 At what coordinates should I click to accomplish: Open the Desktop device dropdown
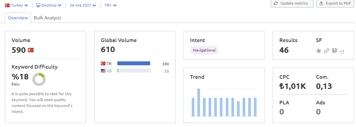49,5
